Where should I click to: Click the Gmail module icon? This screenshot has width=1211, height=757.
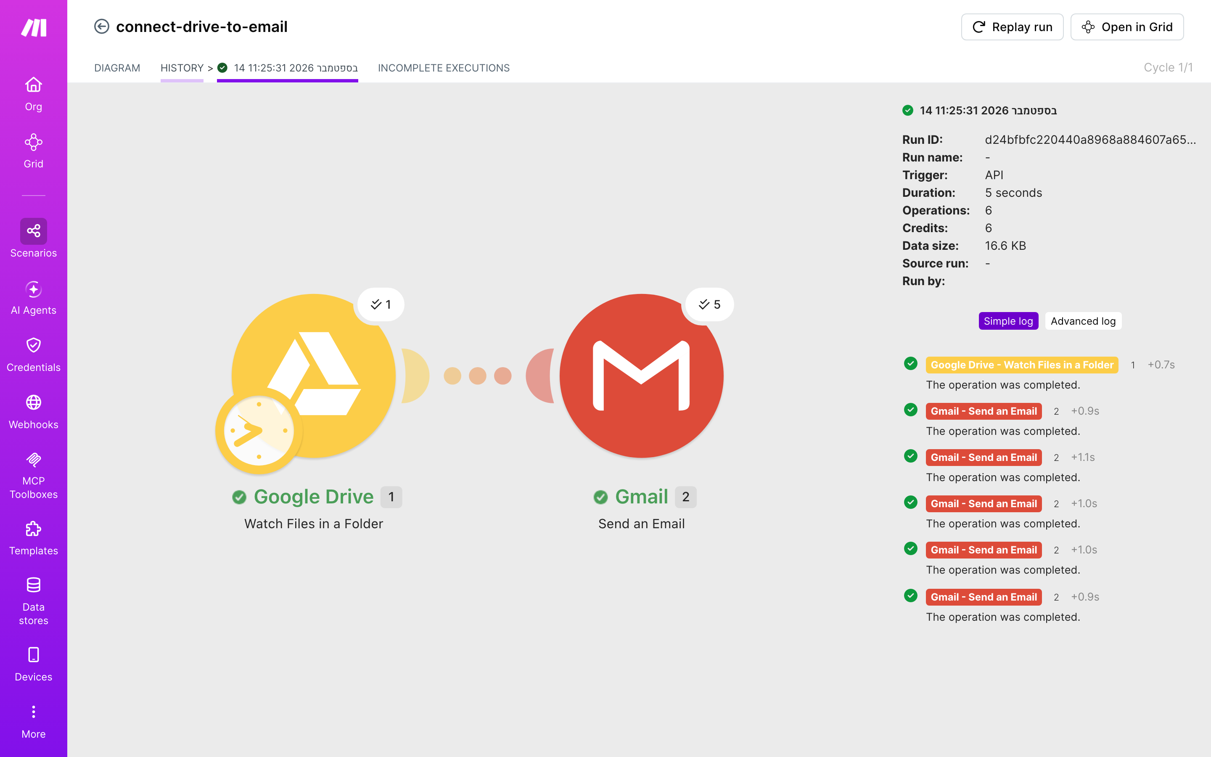[642, 376]
